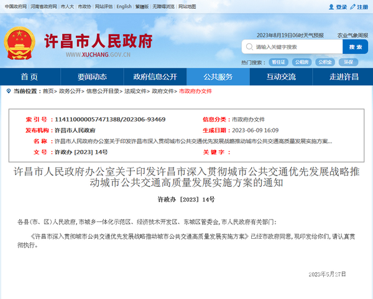The height and width of the screenshot is (299, 373).
Task: Click the national emblem logo
Action: point(21,42)
